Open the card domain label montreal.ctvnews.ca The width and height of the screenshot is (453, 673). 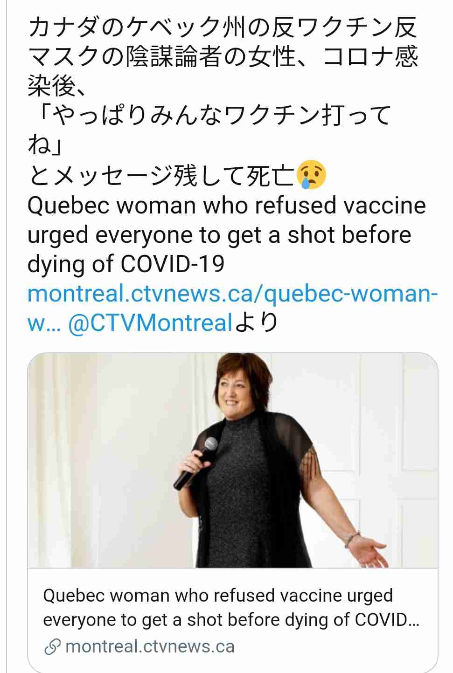point(150,647)
